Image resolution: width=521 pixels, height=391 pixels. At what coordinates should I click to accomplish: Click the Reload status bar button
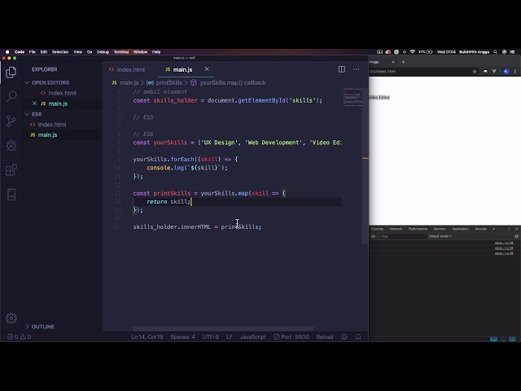325,336
